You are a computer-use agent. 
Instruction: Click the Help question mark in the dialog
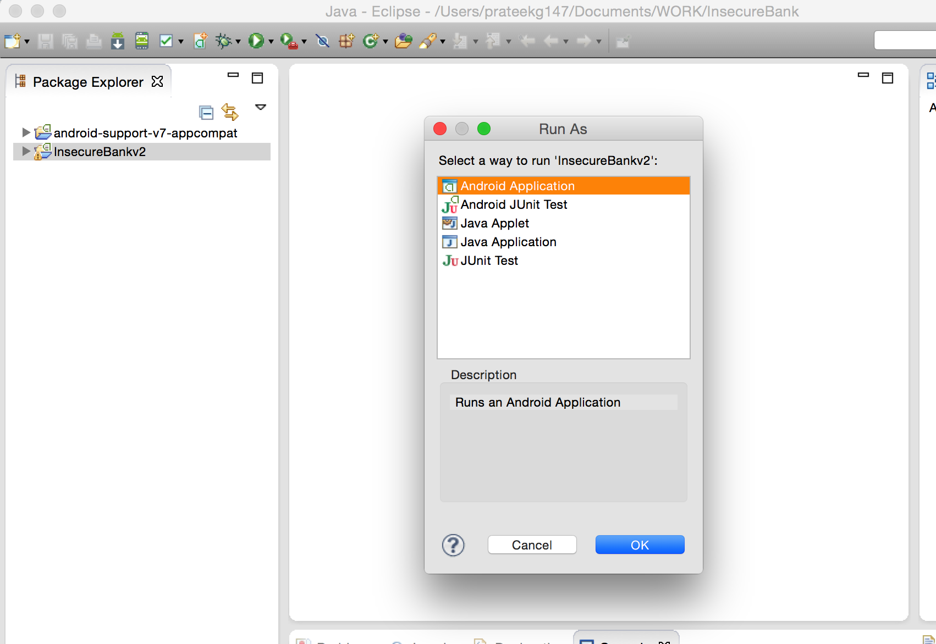(453, 545)
